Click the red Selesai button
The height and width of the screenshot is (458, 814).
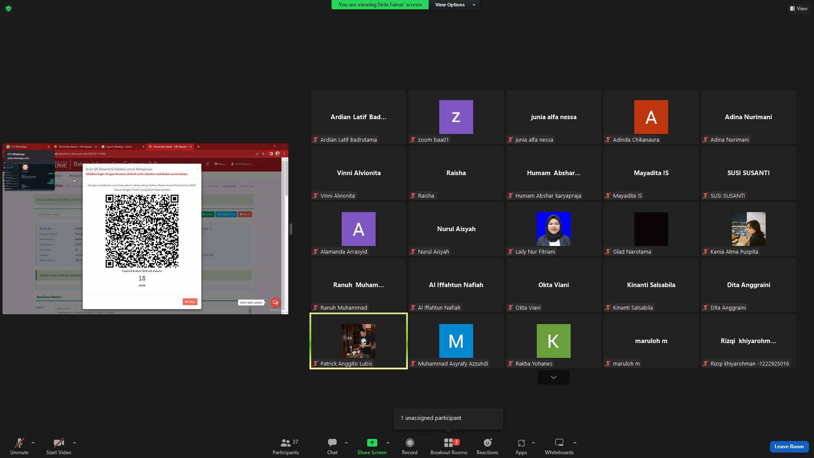coord(245,214)
